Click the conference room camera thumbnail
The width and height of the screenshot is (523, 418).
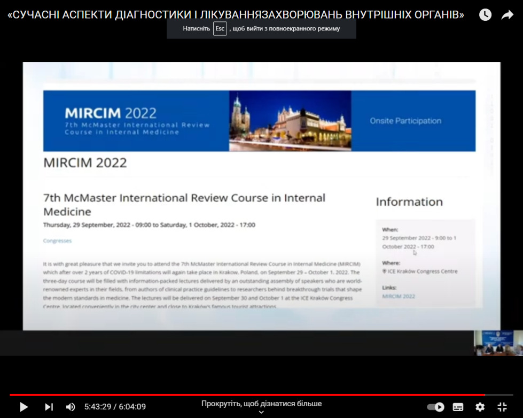tap(498, 343)
